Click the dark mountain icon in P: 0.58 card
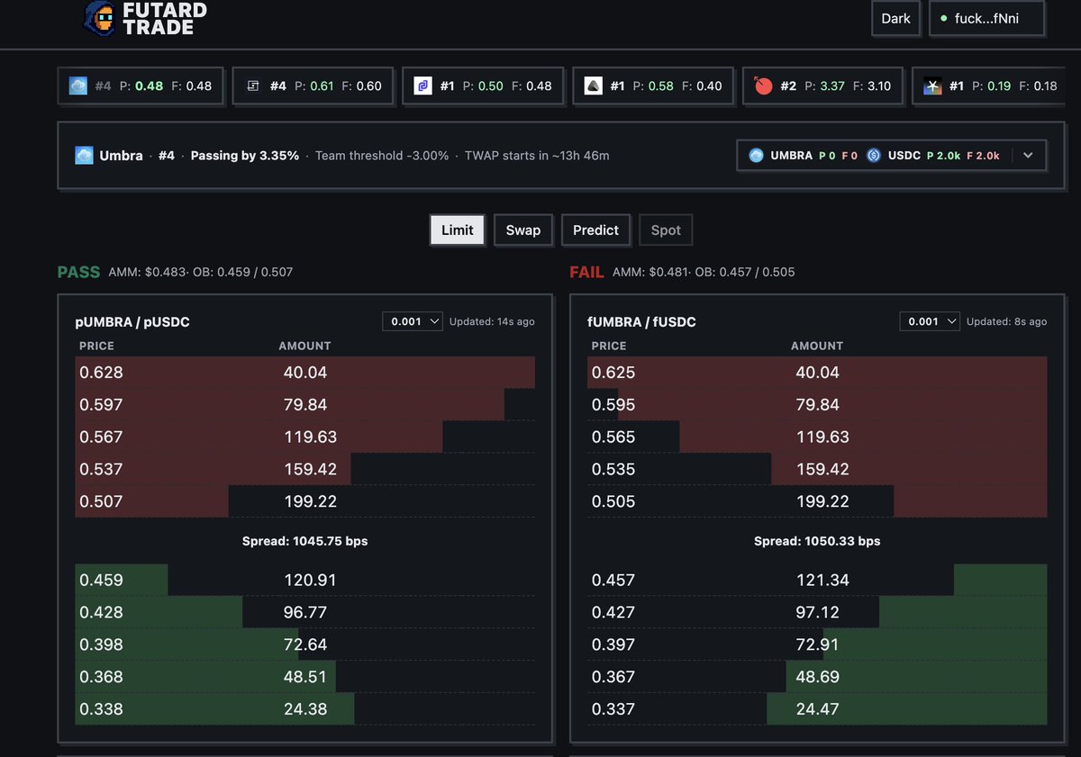 coord(594,86)
